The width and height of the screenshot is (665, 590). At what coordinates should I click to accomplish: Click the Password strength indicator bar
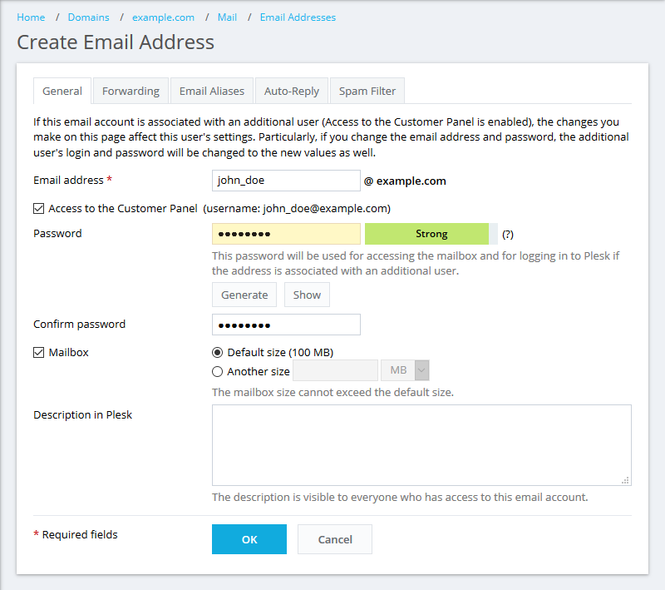point(431,234)
